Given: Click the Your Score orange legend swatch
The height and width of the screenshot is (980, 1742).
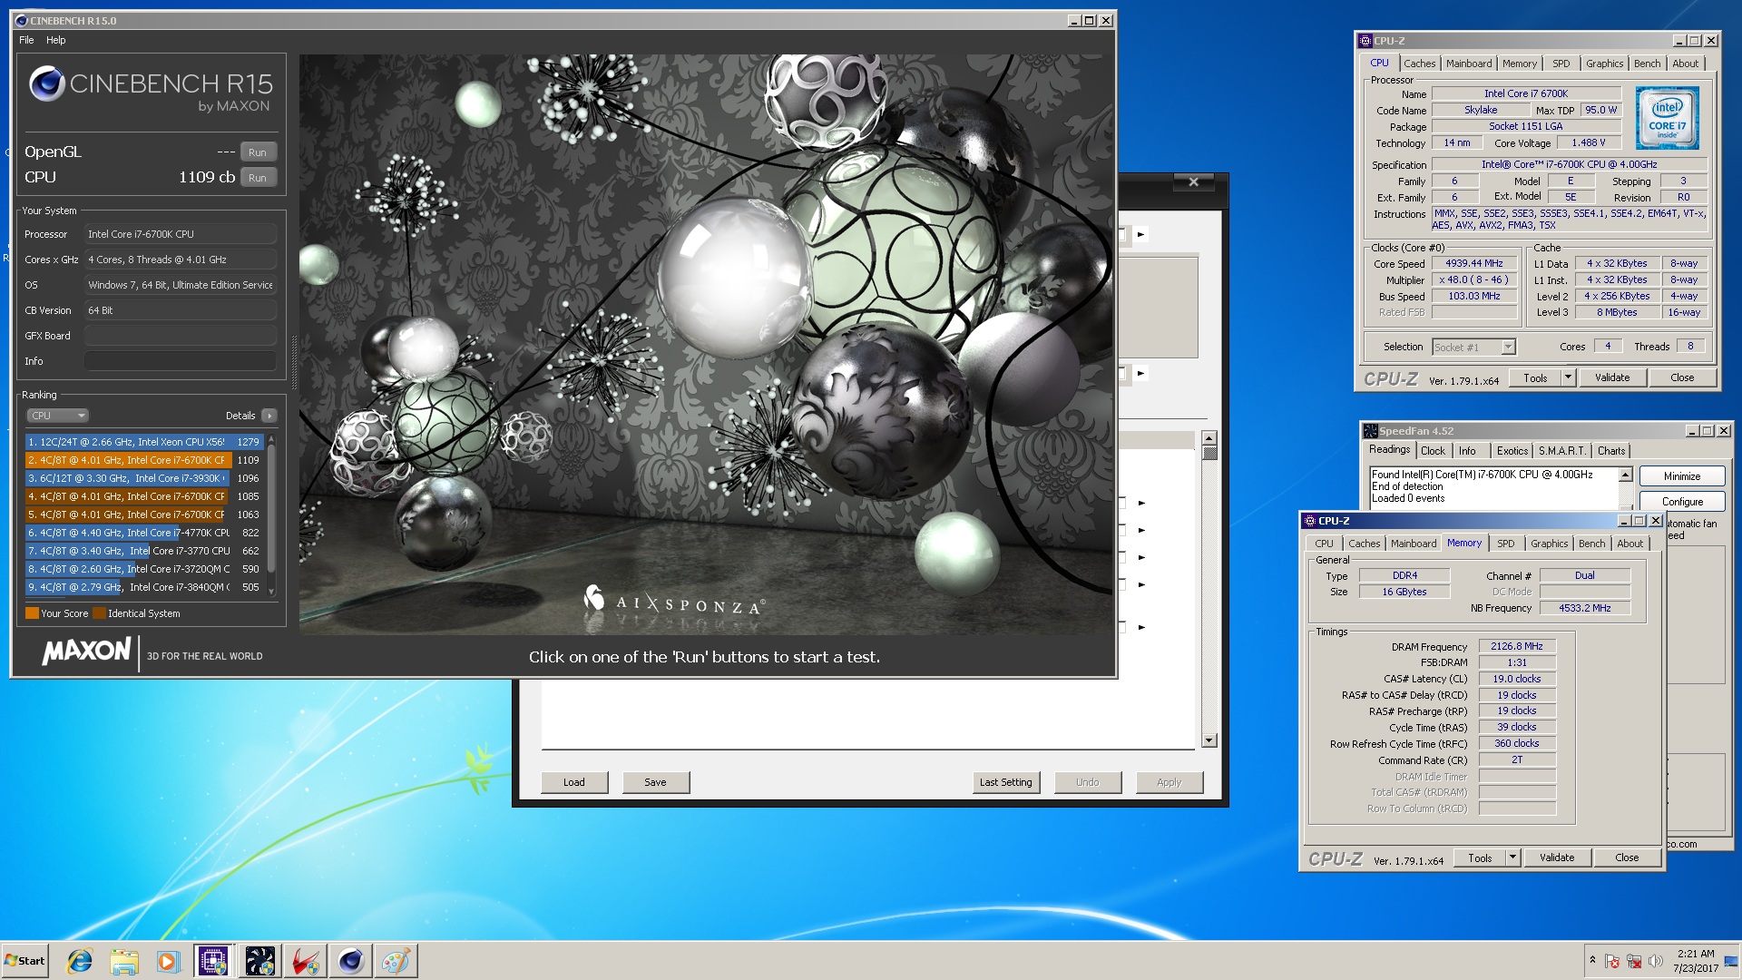Looking at the screenshot, I should [32, 613].
